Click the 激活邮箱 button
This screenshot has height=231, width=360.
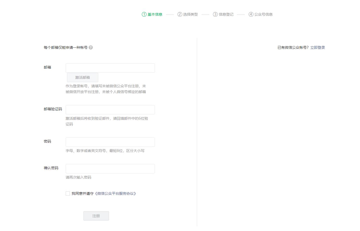pos(82,77)
